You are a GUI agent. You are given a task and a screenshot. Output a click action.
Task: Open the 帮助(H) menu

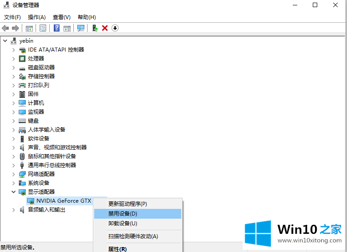point(87,17)
